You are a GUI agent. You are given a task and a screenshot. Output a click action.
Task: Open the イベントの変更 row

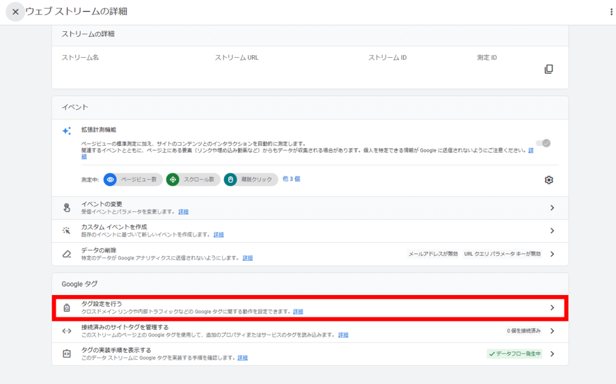pyautogui.click(x=310, y=208)
